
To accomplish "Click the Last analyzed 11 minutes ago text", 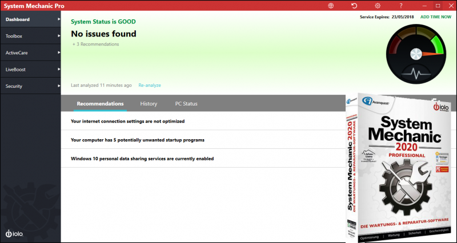I will 101,85.
